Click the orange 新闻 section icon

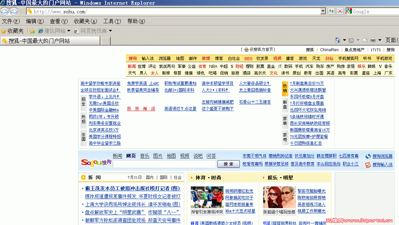83,177
